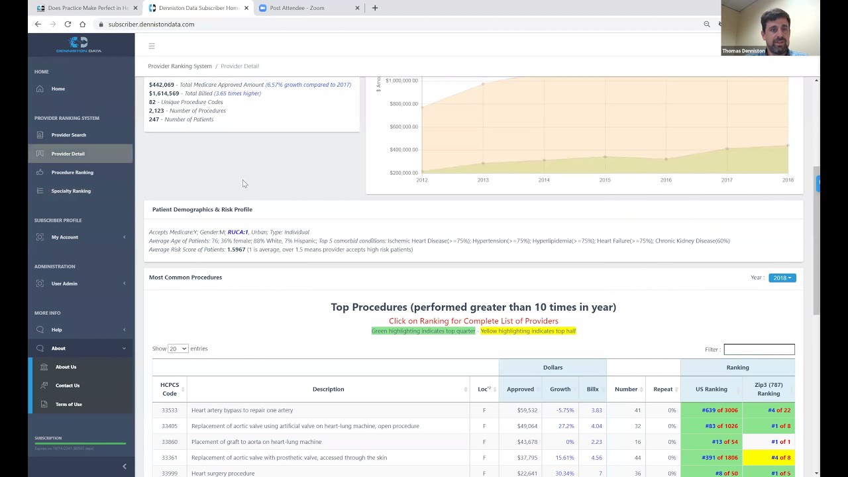
Task: Expand the User Admin submenu
Action: (x=124, y=284)
